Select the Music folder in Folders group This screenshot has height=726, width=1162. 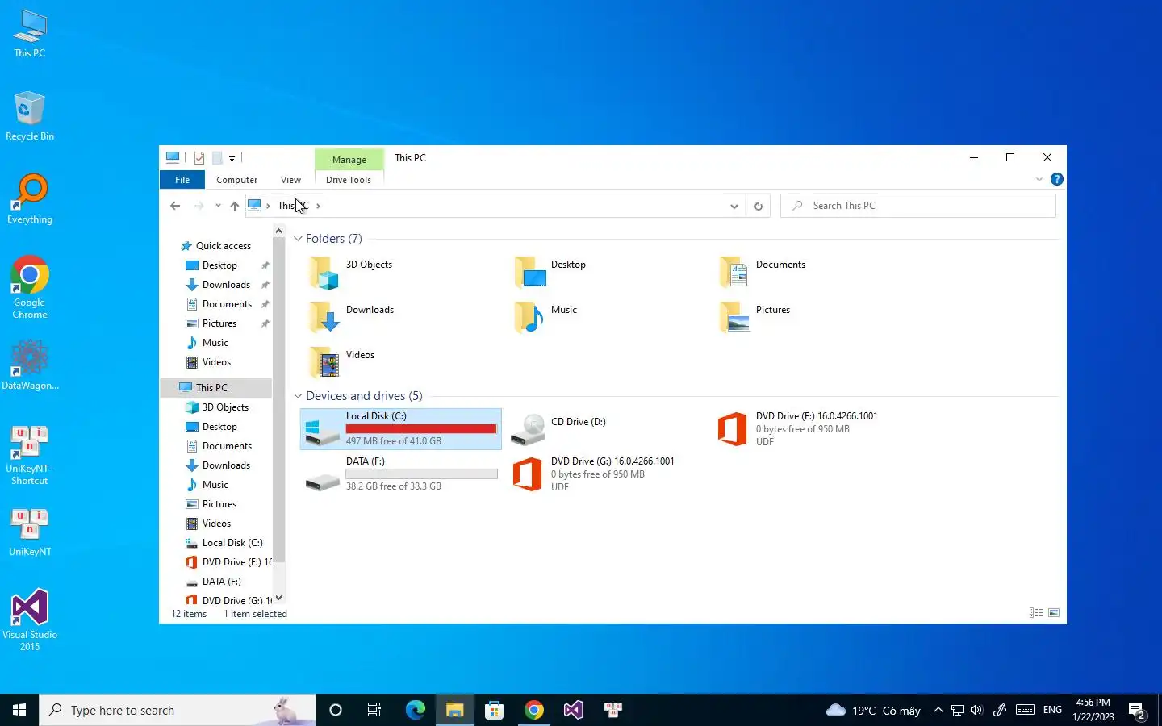pyautogui.click(x=546, y=317)
